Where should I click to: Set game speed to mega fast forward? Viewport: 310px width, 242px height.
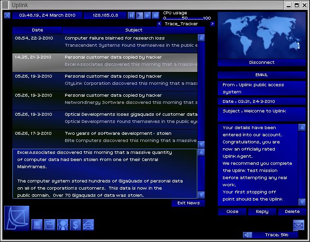coord(155,15)
